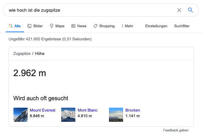Open the Brocken link
This screenshot has width=202, height=136.
click(x=133, y=110)
